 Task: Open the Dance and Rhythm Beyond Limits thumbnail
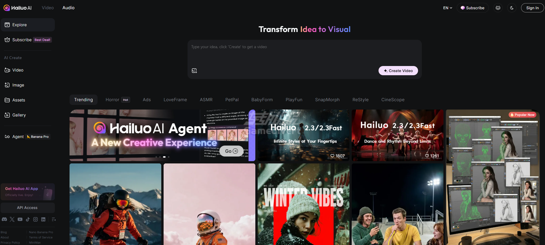coord(398,135)
